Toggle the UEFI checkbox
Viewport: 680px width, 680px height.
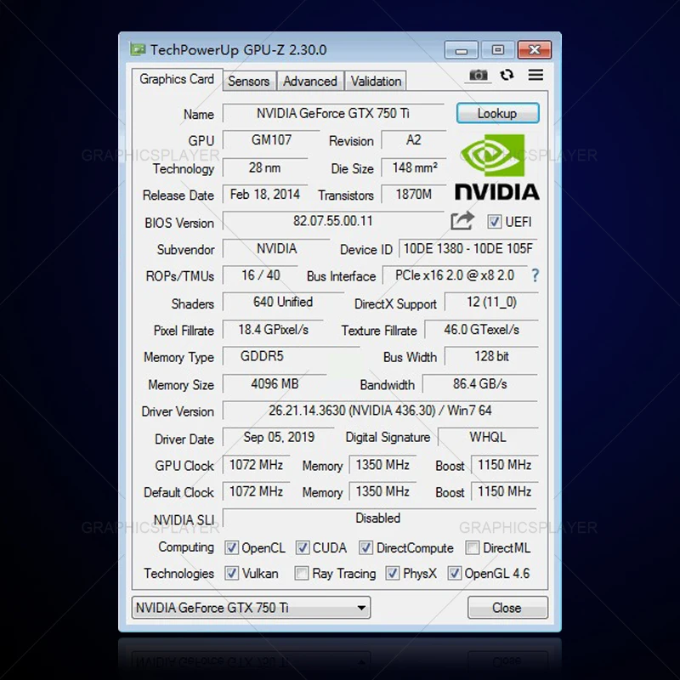[495, 222]
